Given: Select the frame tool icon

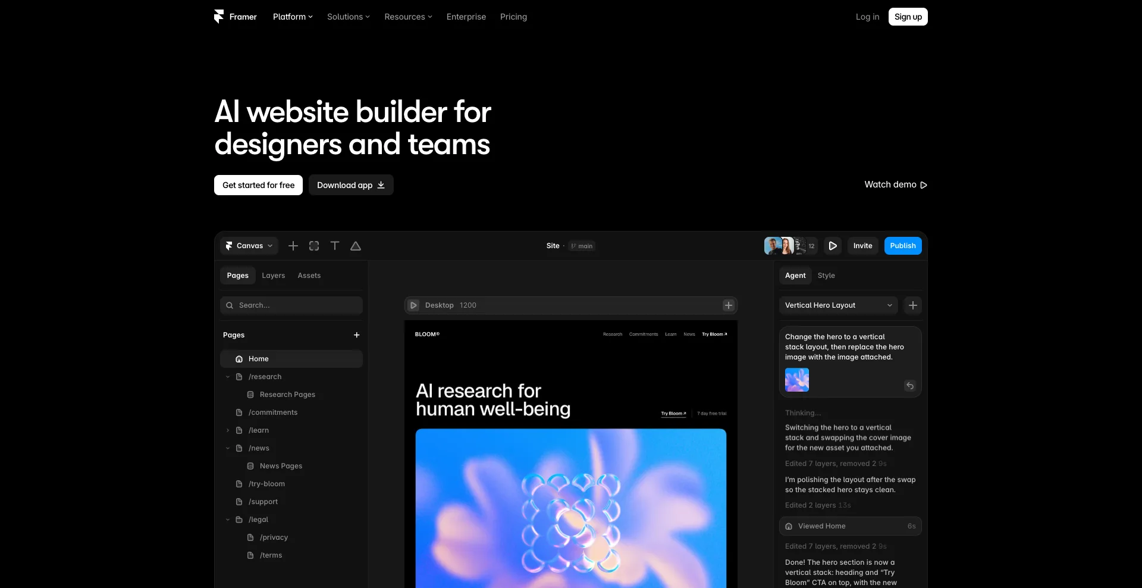Looking at the screenshot, I should tap(314, 246).
